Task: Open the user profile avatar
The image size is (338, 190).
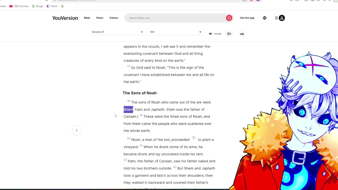Action: (282, 18)
